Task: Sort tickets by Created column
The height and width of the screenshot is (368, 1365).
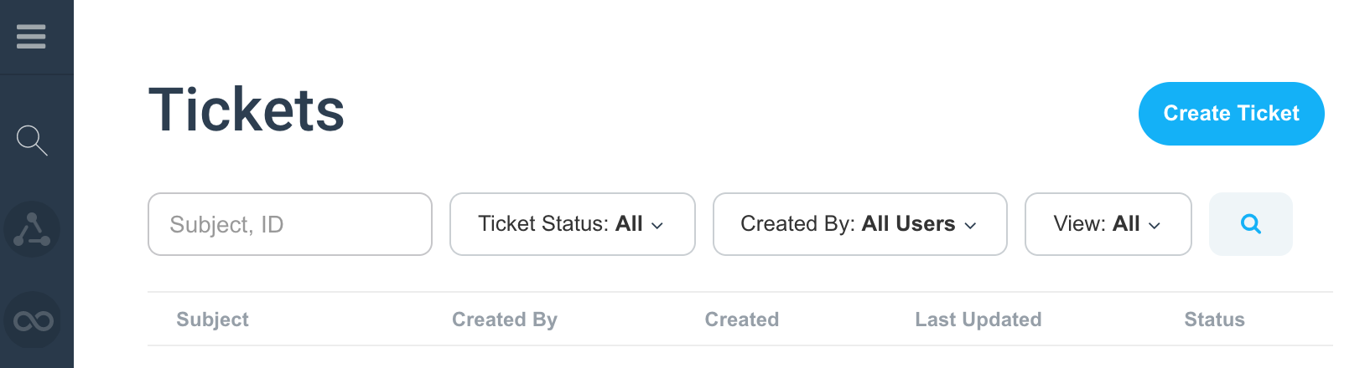Action: 742,319
